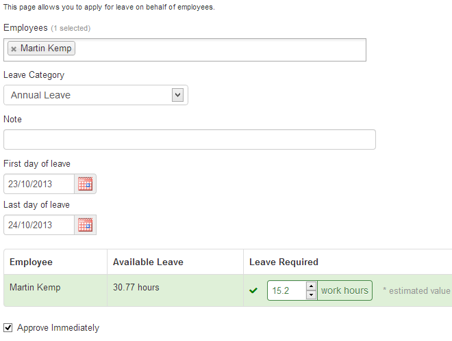
Task: Click the Available Leave column header
Action: [148, 262]
